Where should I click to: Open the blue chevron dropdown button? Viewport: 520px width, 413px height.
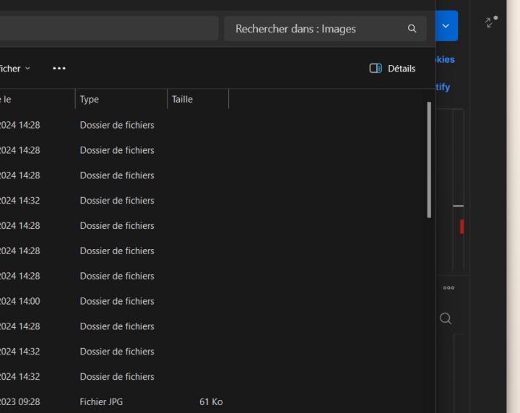pos(446,26)
